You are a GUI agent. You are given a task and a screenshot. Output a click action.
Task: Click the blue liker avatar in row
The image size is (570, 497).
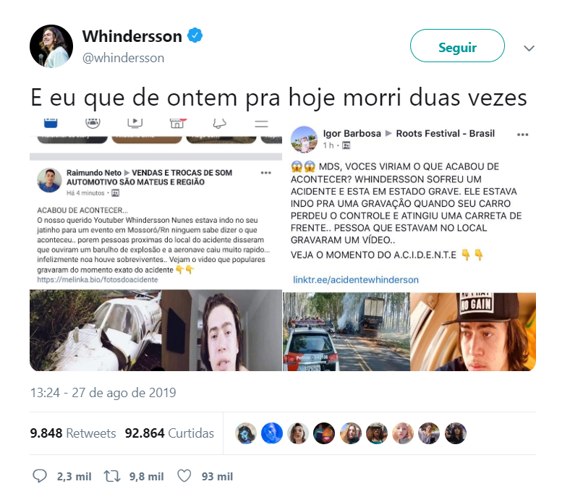coord(272,433)
